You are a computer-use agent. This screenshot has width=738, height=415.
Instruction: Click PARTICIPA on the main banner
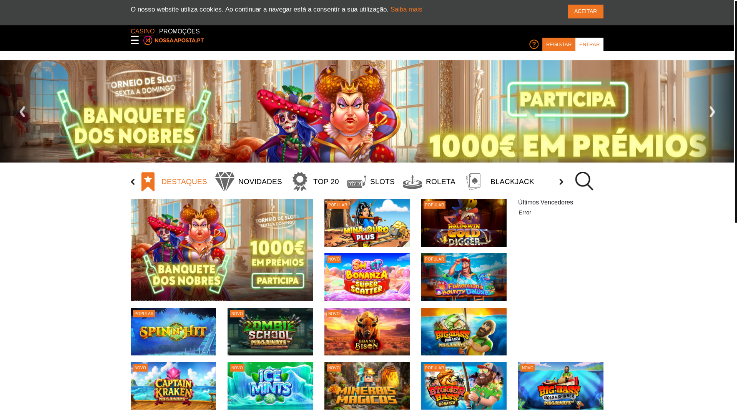pos(568,100)
